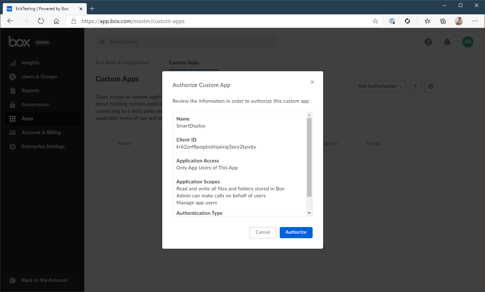Click 'Only App Users of This App' text
The image size is (485, 292).
coord(207,168)
